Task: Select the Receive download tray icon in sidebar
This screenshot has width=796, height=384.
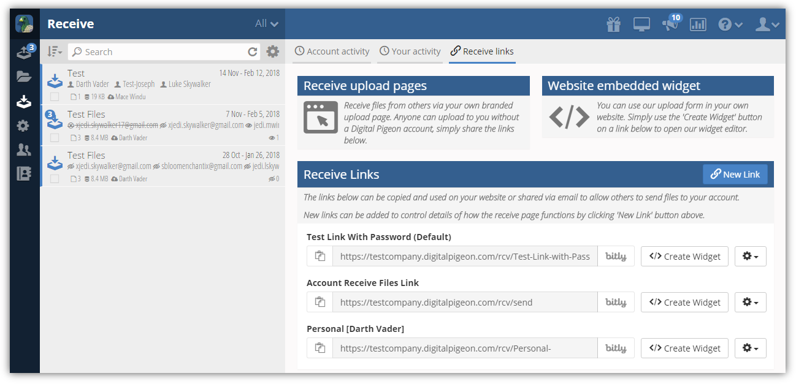Action: click(x=24, y=101)
